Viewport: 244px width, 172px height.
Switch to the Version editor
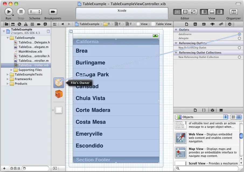click(193, 12)
